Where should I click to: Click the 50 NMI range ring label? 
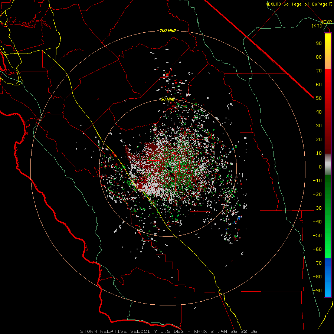168,99
